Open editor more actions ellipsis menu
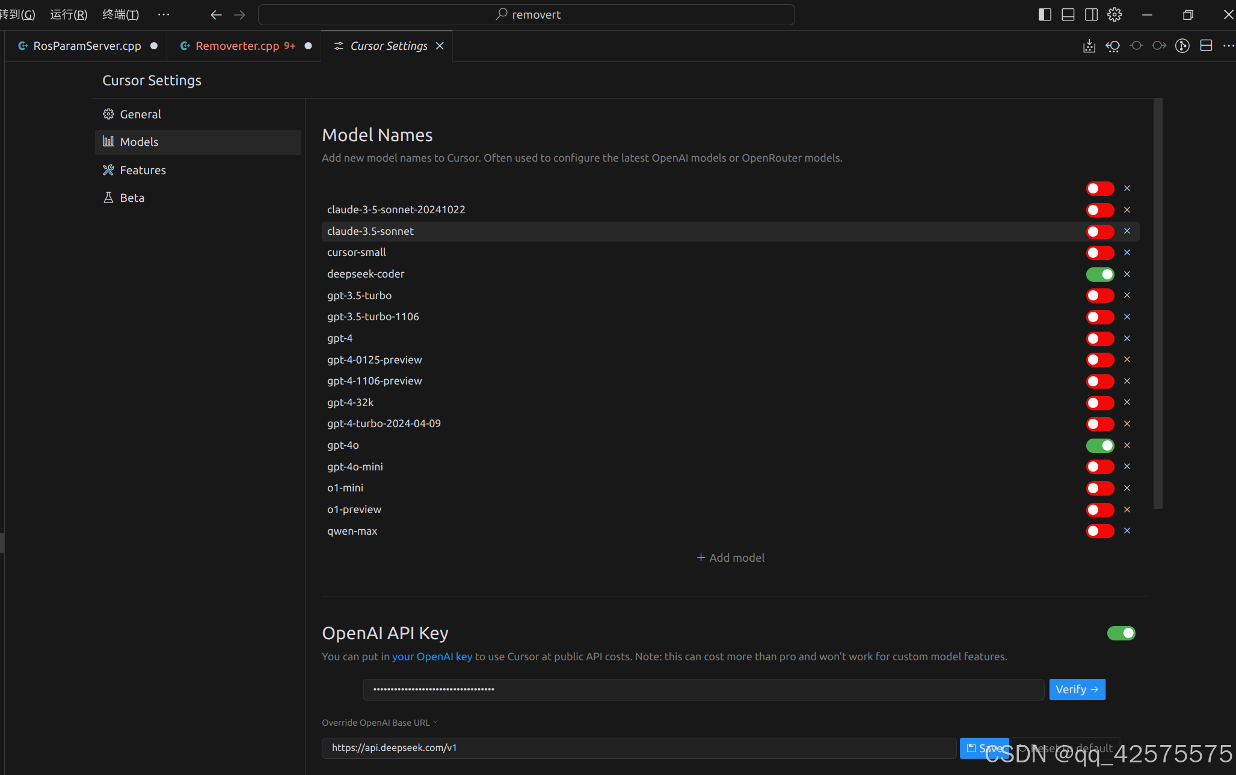The width and height of the screenshot is (1236, 775). point(1228,46)
